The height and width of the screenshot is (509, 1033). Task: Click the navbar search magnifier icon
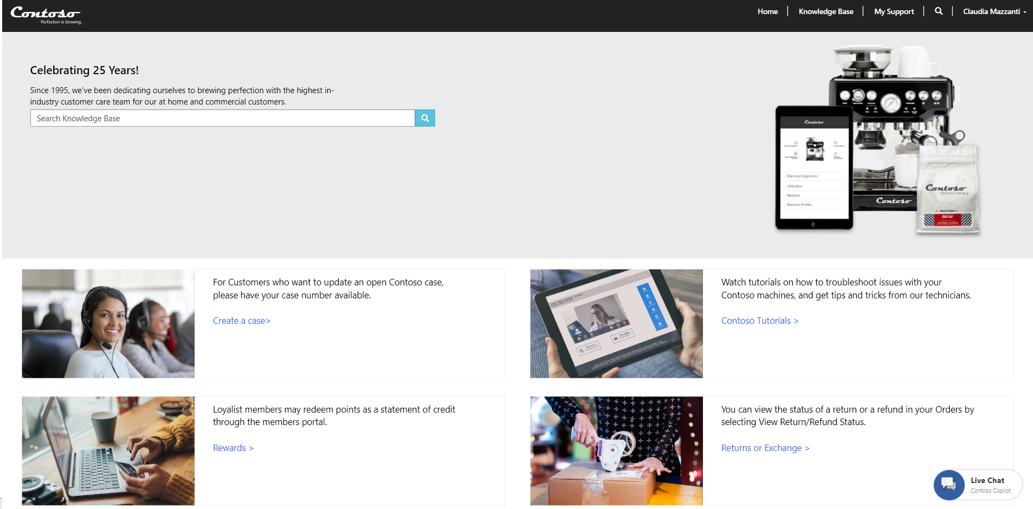[938, 11]
